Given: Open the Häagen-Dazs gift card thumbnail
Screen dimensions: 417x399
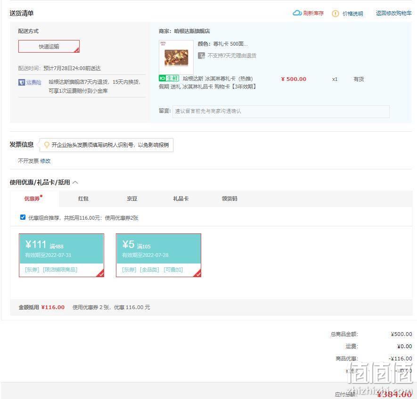Looking at the screenshot, I should pos(176,57).
